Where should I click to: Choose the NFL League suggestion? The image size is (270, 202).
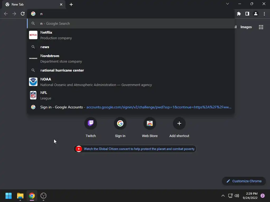coord(131,95)
